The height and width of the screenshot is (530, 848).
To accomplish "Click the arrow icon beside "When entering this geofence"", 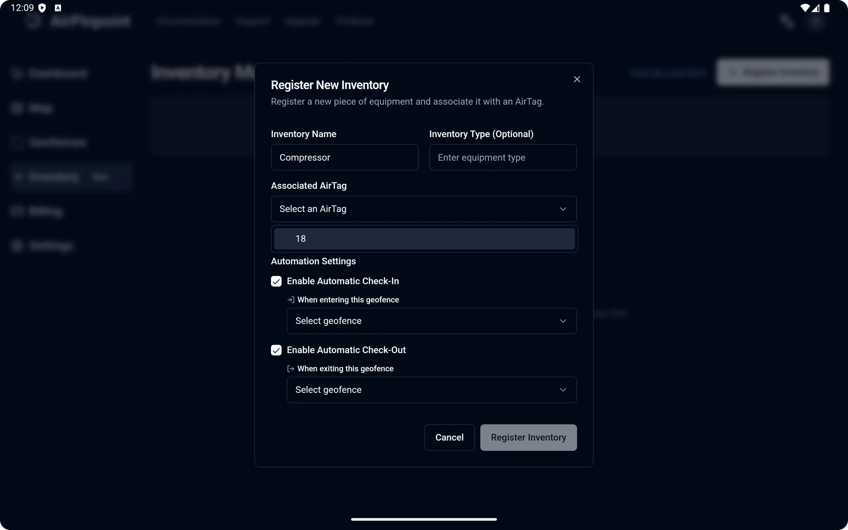I will point(291,300).
